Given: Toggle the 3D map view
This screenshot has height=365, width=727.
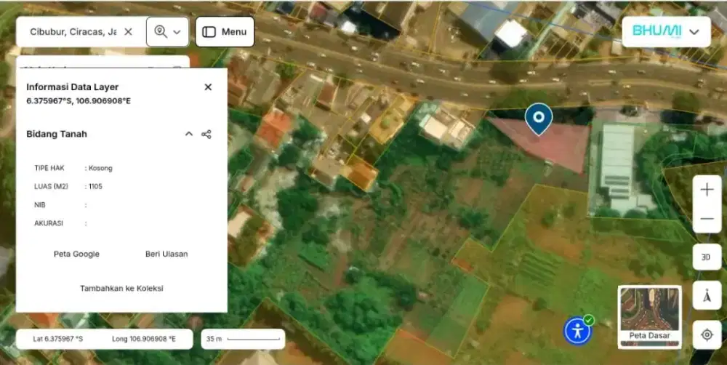Looking at the screenshot, I should 706,257.
